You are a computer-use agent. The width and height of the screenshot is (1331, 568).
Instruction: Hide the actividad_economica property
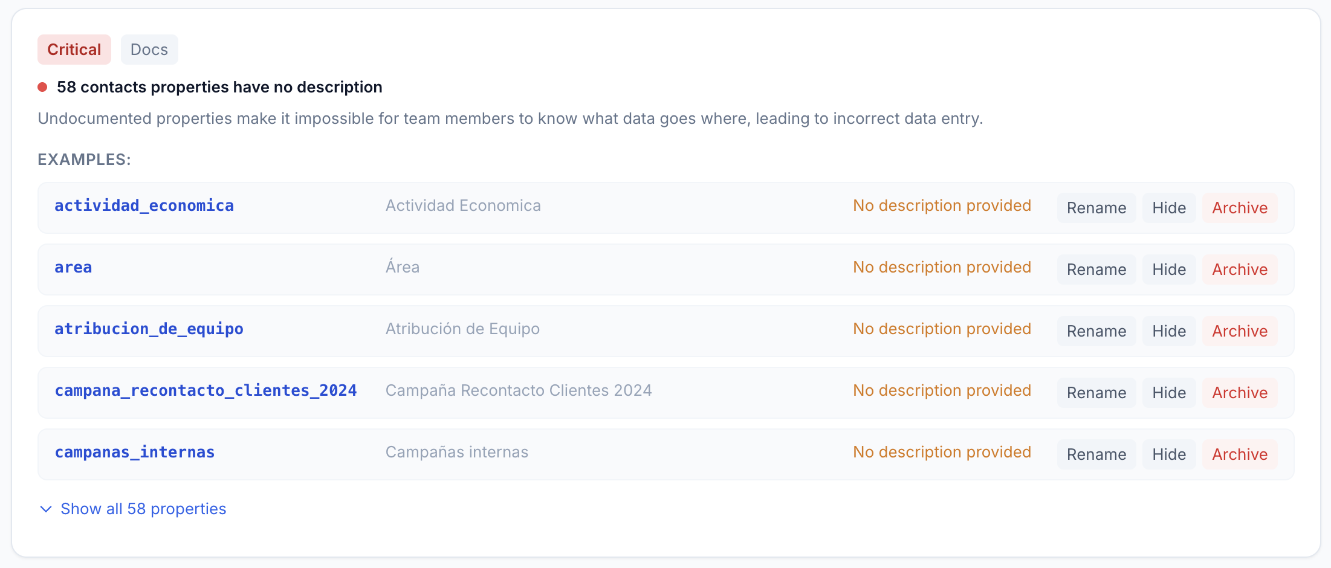[x=1168, y=208]
